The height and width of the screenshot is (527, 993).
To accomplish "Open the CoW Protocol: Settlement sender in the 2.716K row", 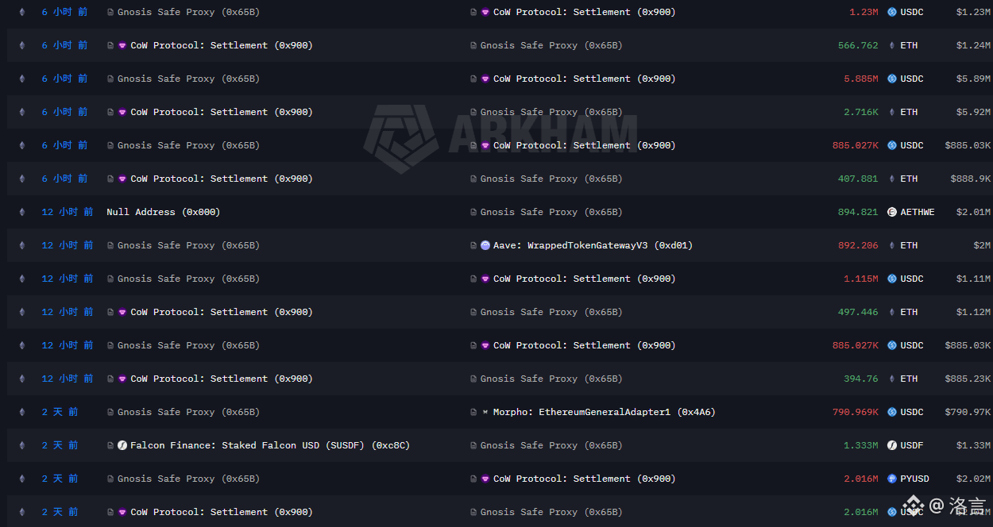I will pyautogui.click(x=222, y=112).
